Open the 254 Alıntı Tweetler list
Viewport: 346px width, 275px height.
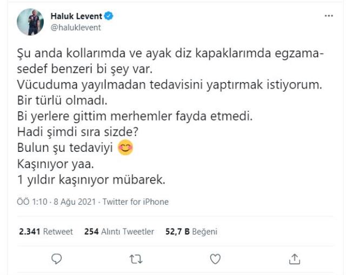pyautogui.click(x=119, y=231)
